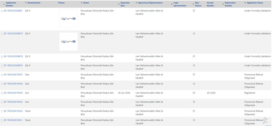Click folder icon beside TM2025008881

point(5,11)
